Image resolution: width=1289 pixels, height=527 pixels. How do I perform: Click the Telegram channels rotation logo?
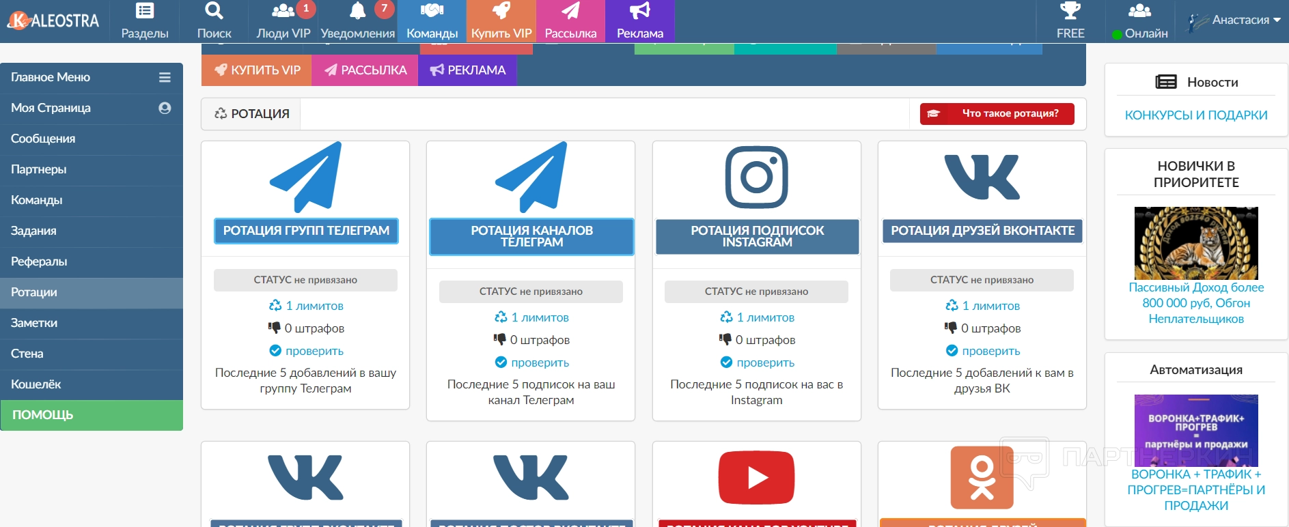pos(531,177)
